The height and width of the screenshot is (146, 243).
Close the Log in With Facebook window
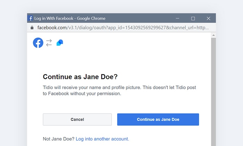pyautogui.click(x=208, y=18)
